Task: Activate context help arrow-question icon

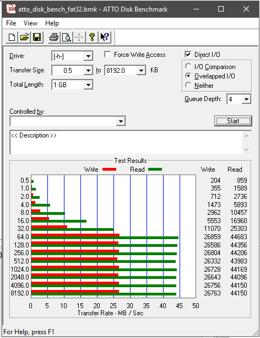Action: tap(105, 38)
